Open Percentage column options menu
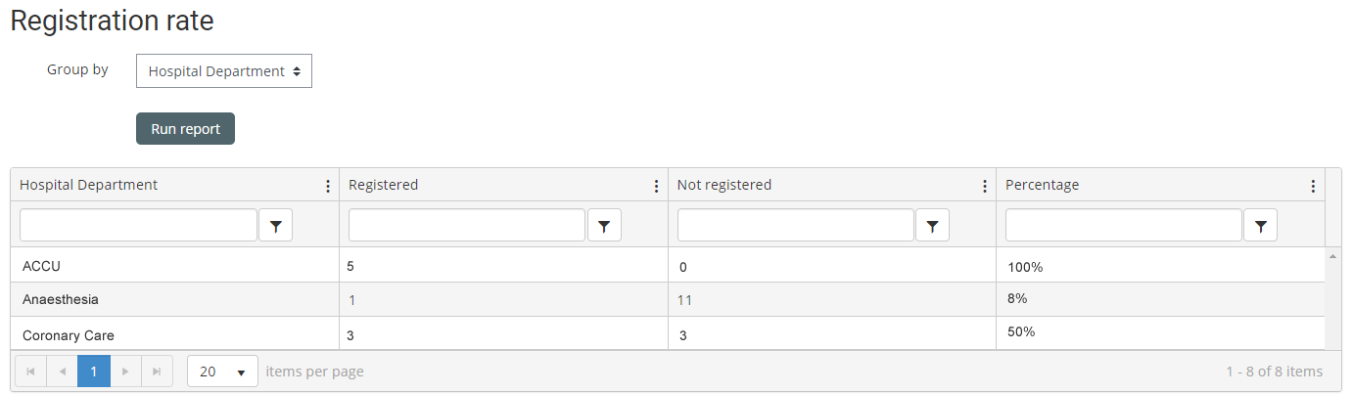Image resolution: width=1353 pixels, height=394 pixels. click(1313, 186)
